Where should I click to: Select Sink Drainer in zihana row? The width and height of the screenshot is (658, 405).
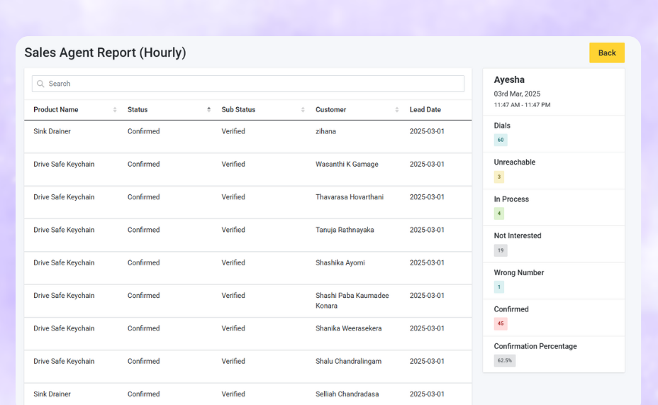click(x=52, y=131)
